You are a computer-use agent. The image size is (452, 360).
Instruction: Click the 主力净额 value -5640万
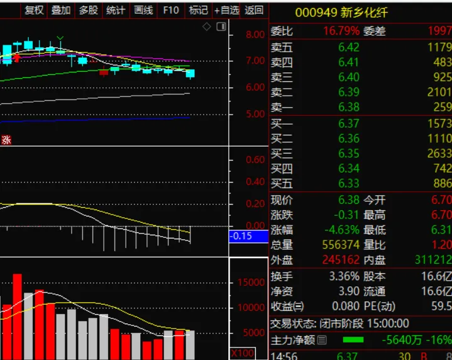tap(402, 340)
